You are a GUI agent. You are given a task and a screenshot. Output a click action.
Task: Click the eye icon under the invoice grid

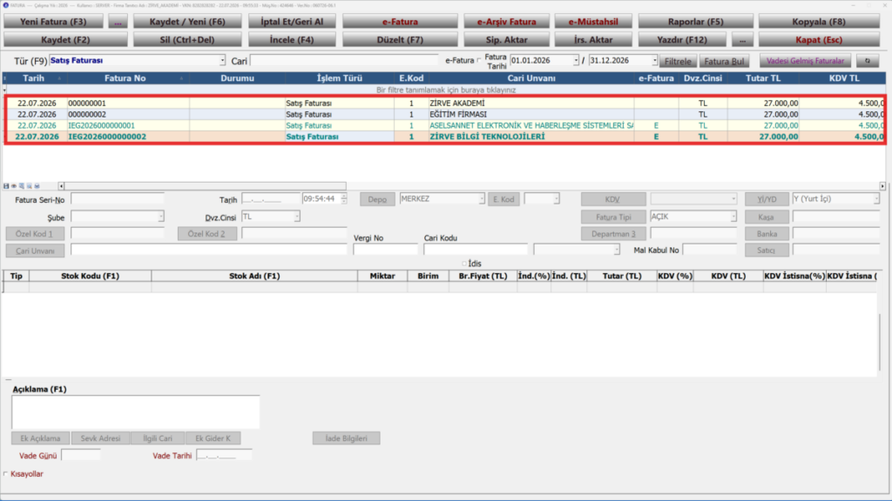[x=14, y=186]
